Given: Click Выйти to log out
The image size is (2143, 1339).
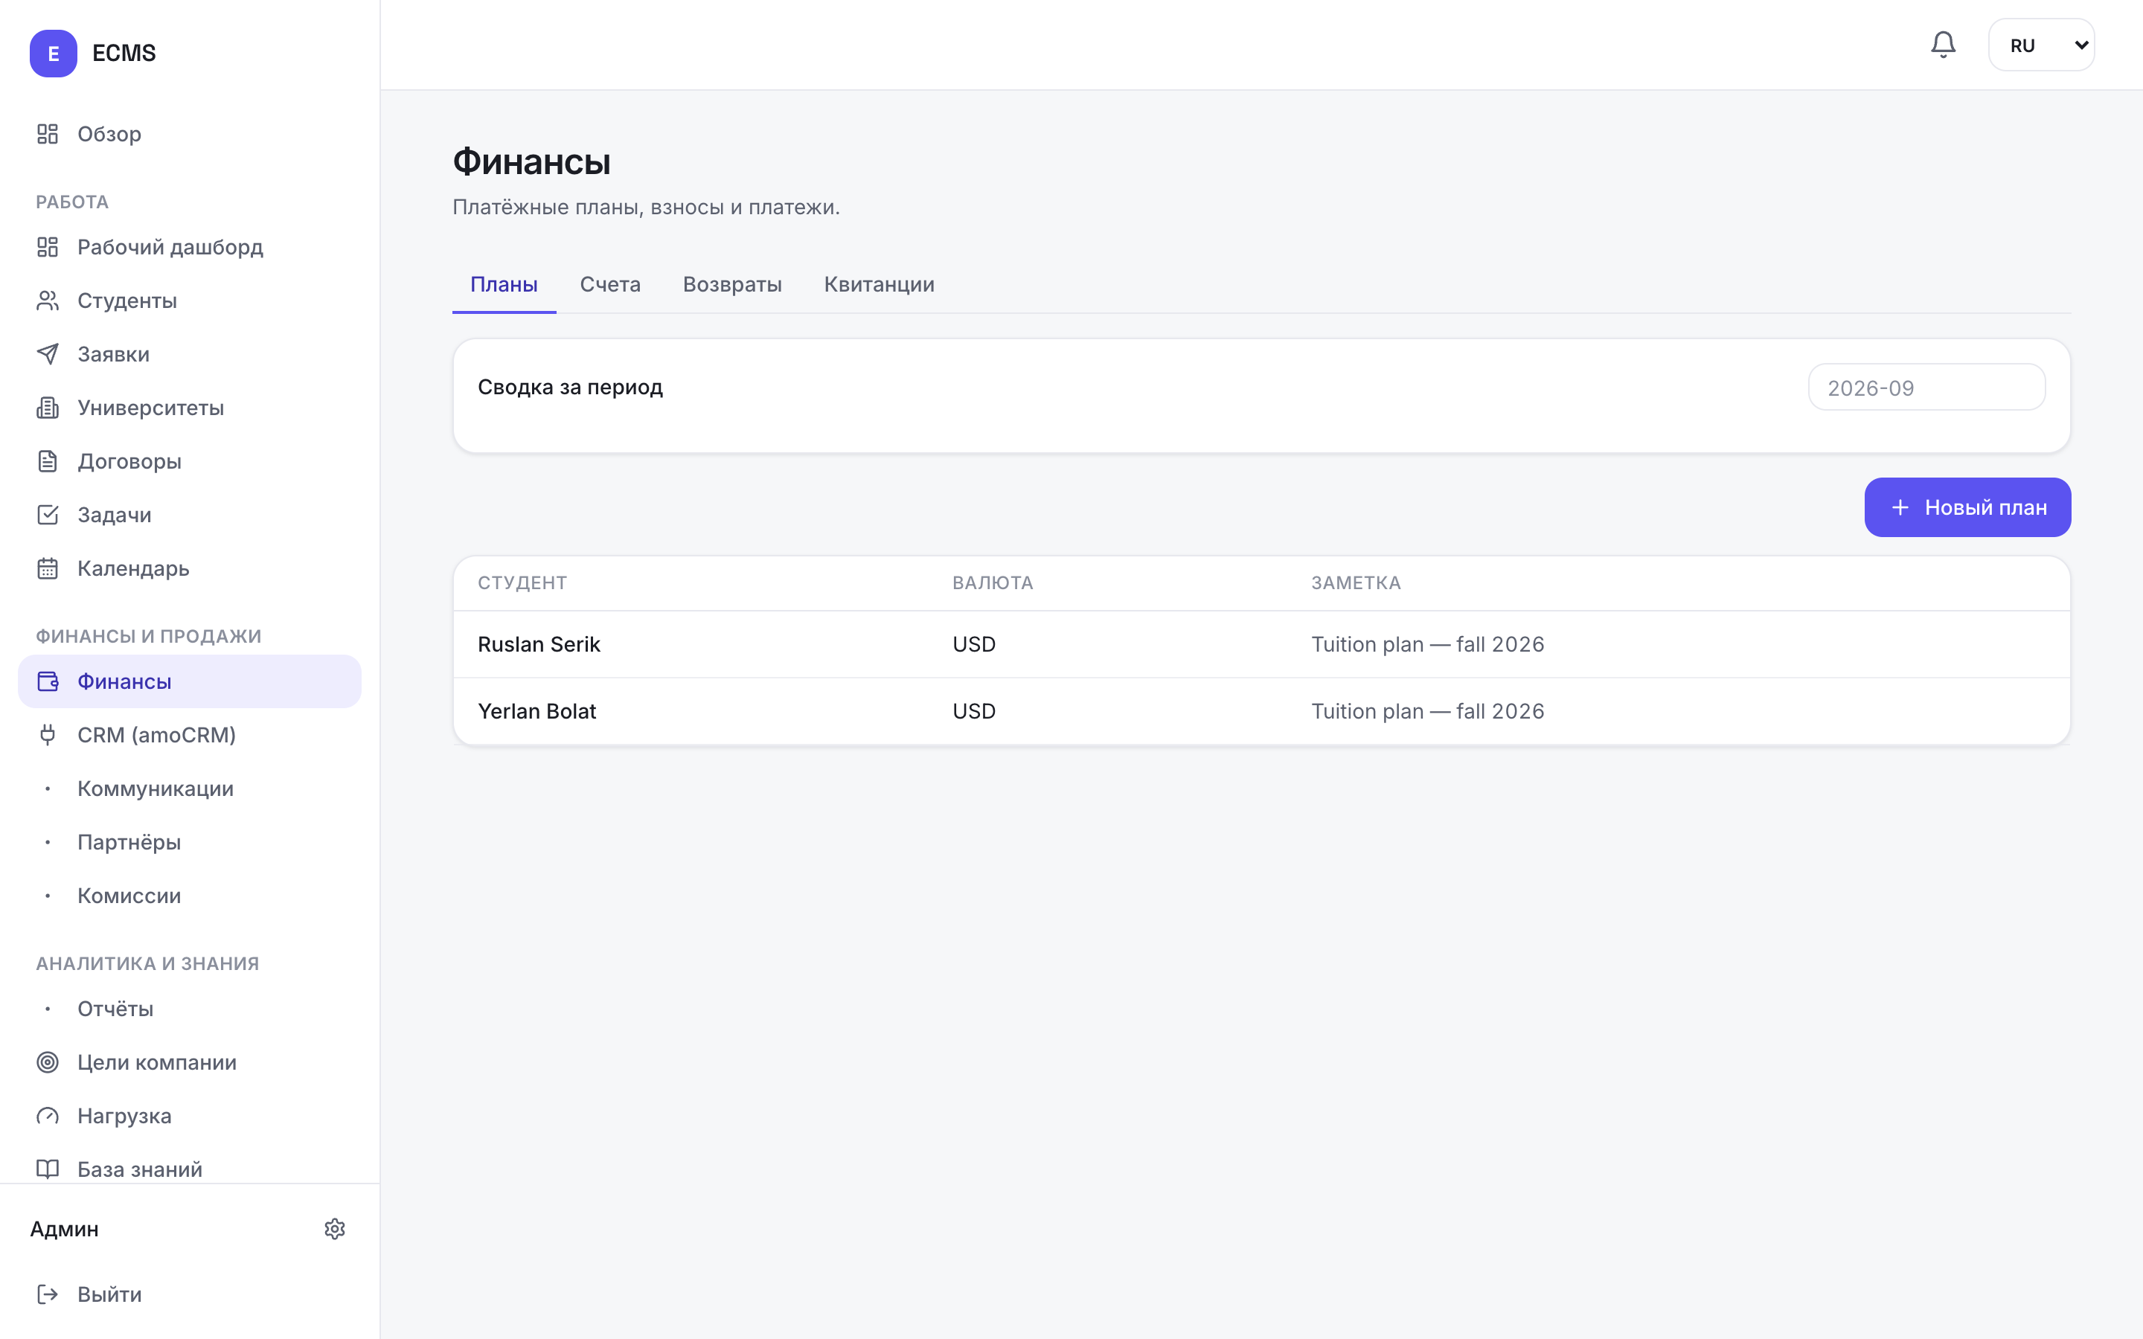Looking at the screenshot, I should click(x=190, y=1294).
